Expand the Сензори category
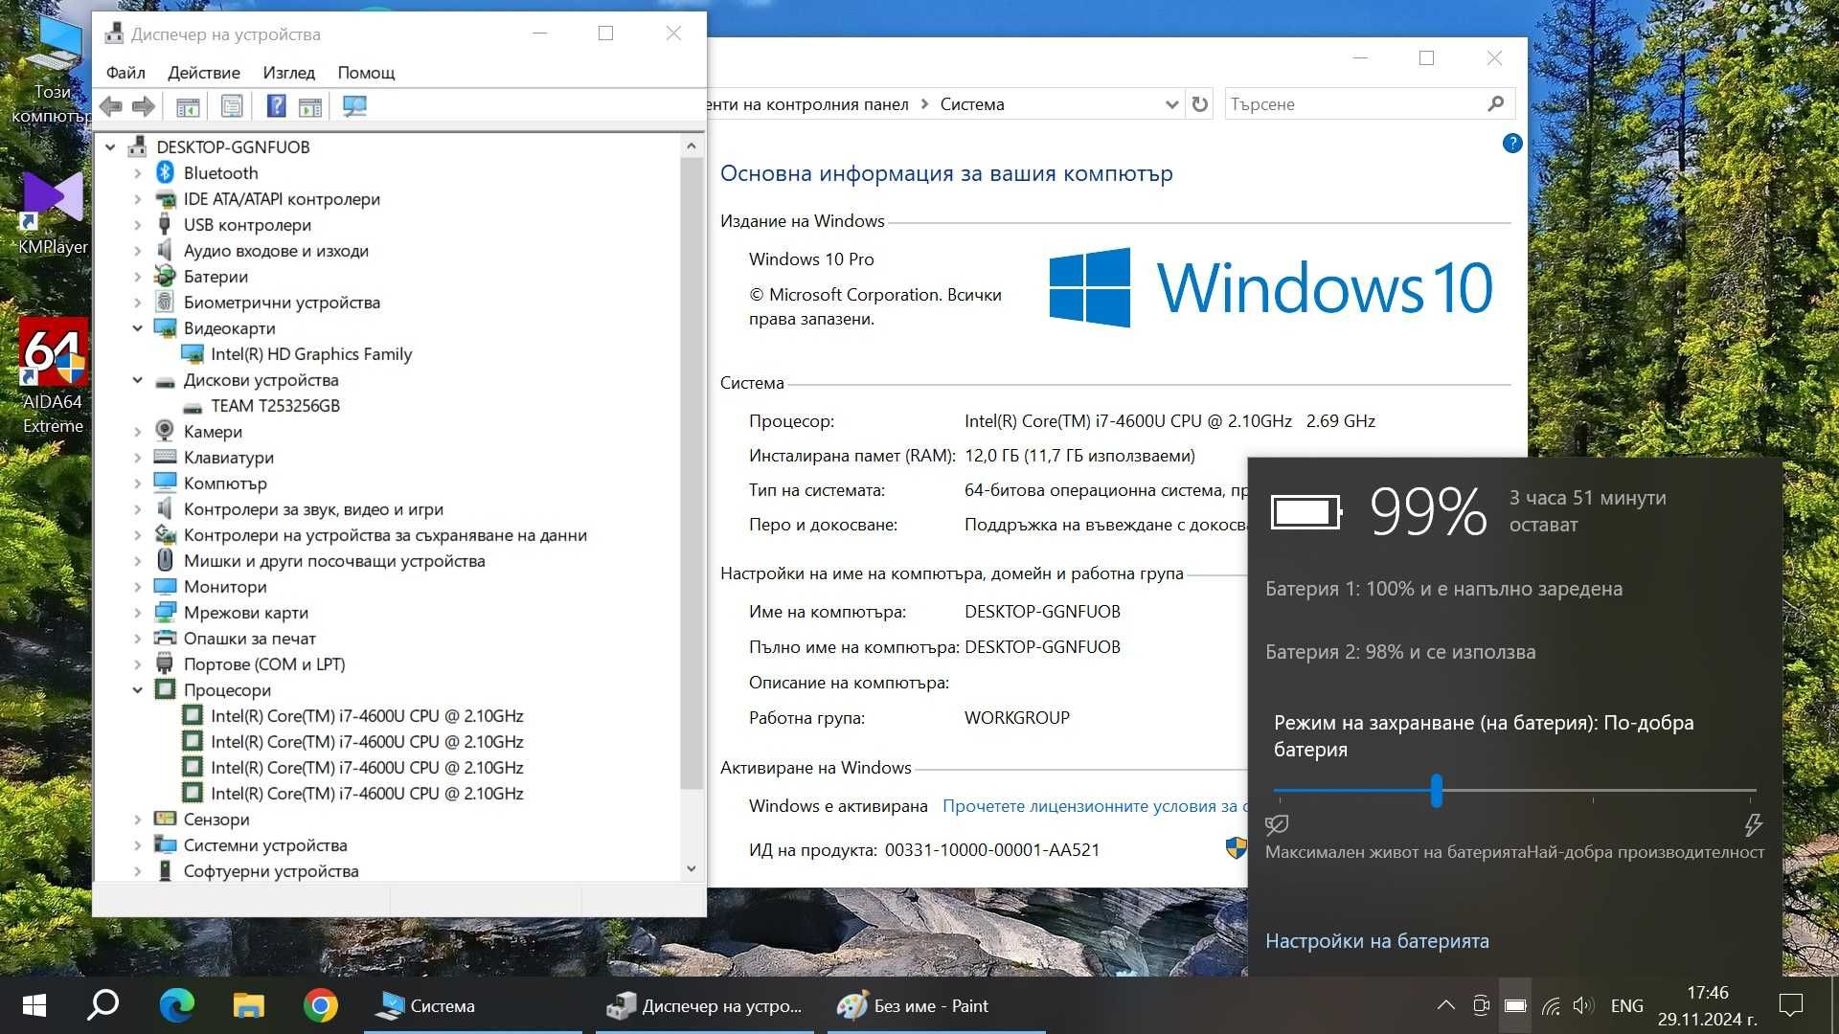This screenshot has width=1839, height=1034. pos(137,820)
